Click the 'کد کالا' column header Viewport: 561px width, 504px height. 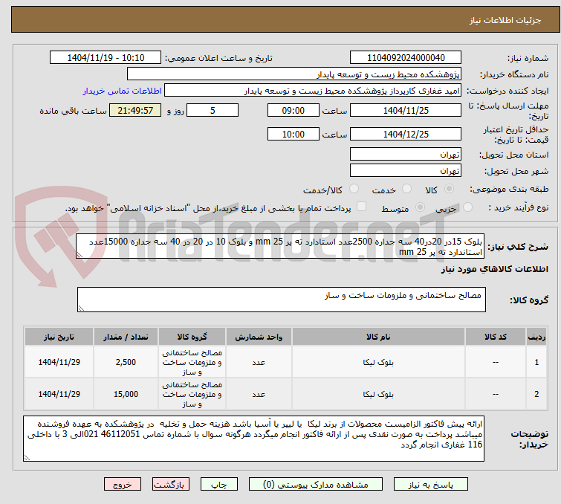point(495,337)
